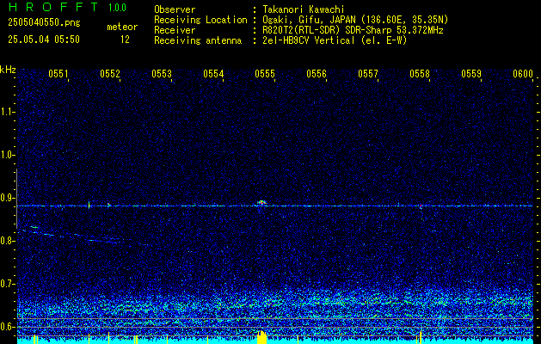Click the Observer label
541x344 pixels.
pyautogui.click(x=175, y=9)
